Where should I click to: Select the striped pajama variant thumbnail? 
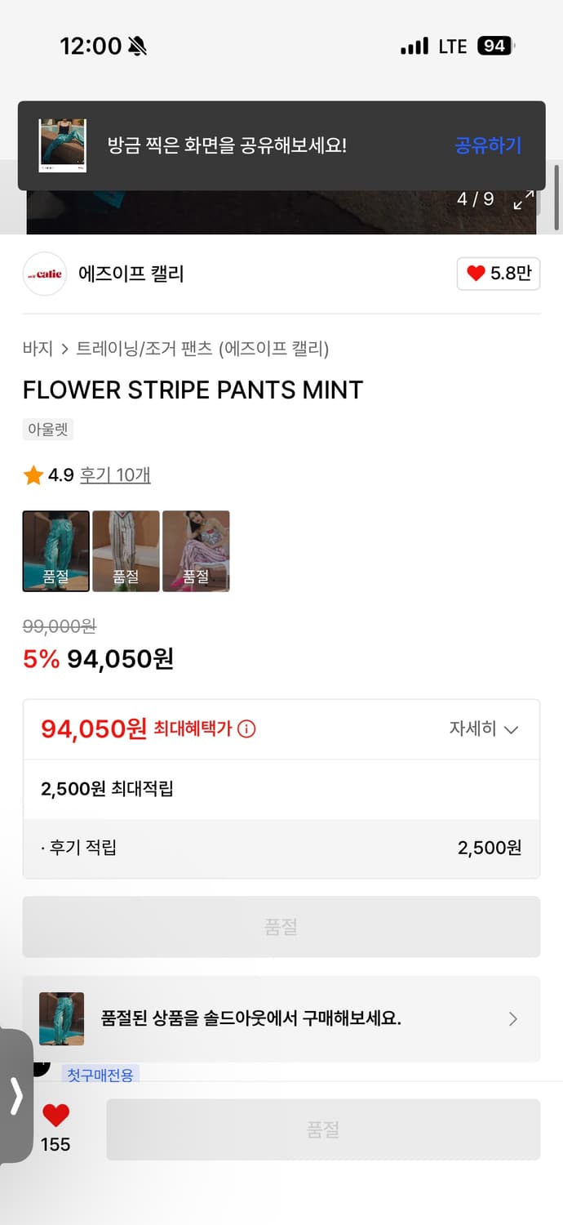(x=126, y=550)
